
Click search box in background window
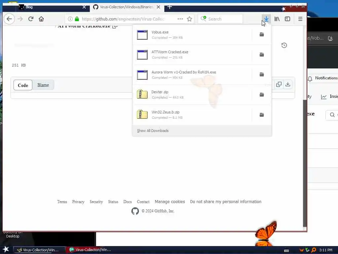[332, 115]
